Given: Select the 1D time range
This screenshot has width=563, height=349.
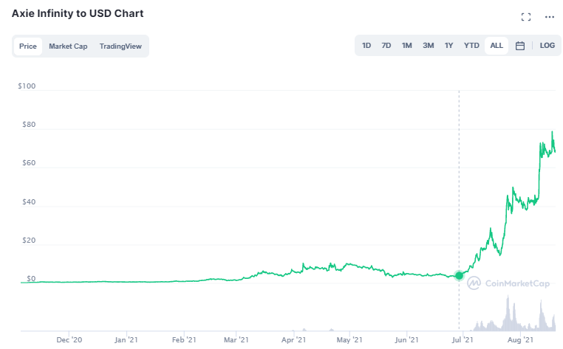Looking at the screenshot, I should 366,46.
